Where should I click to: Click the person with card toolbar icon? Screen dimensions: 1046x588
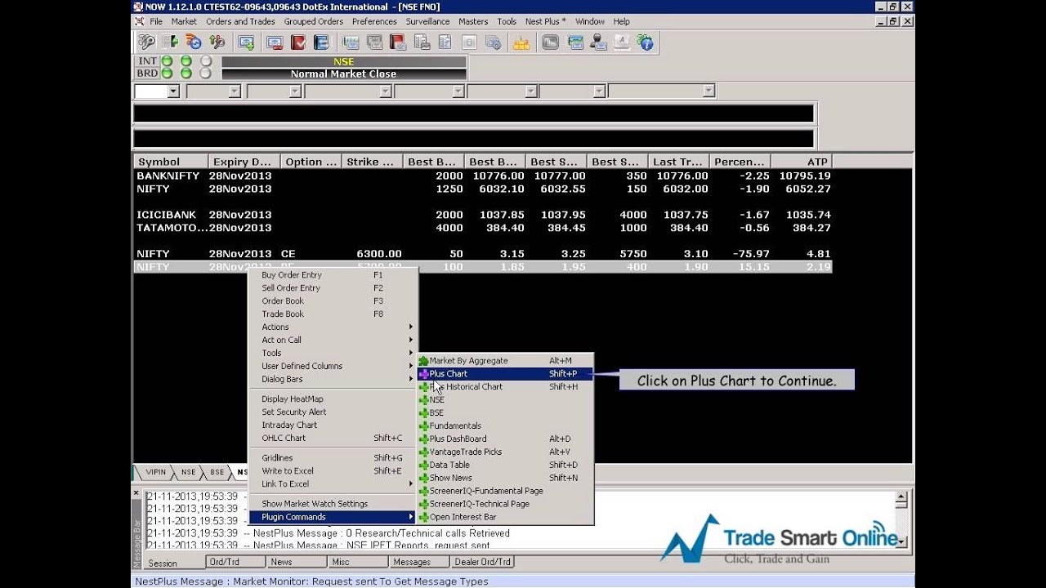pos(598,42)
